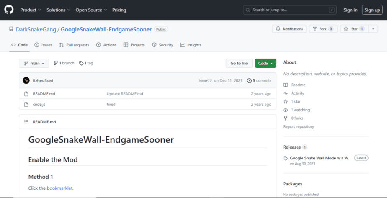The height and width of the screenshot is (198, 387).
Task: Click the Packages heading
Action: 293,184
